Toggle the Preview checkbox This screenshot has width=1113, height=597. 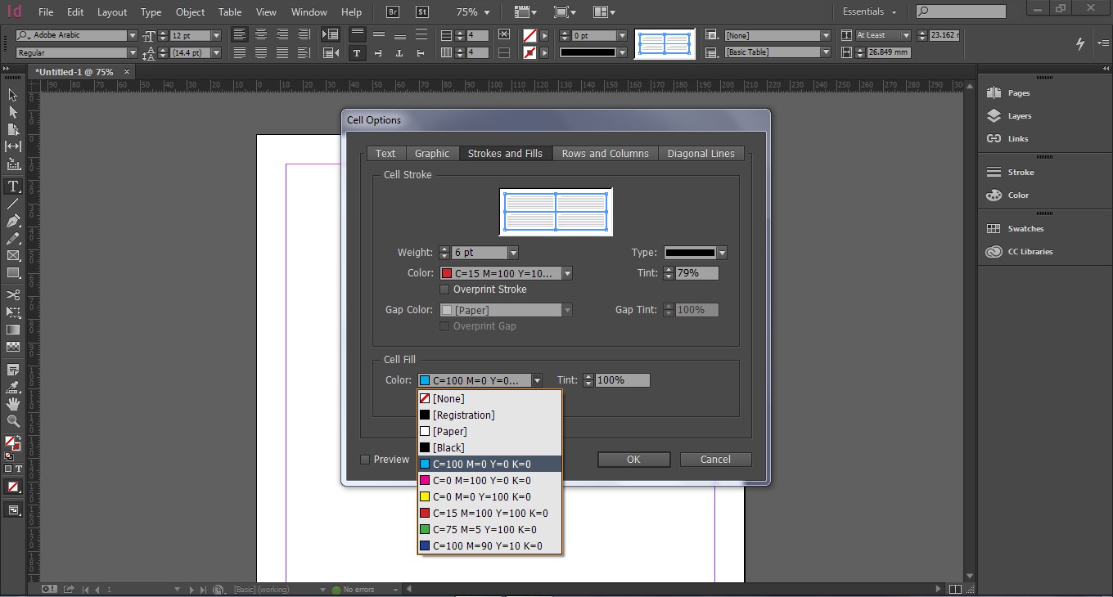click(x=366, y=460)
